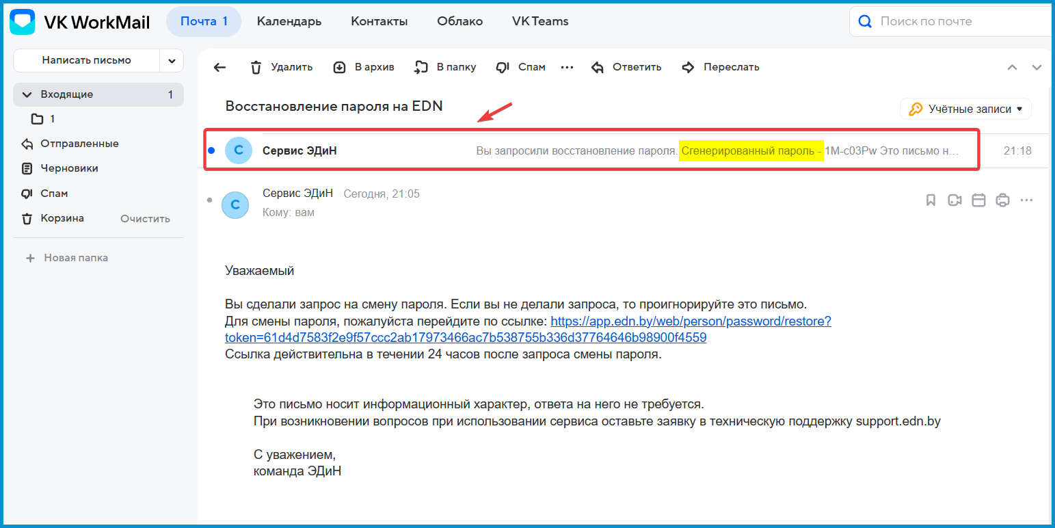Toggle the grey read dot on opened message
The height and width of the screenshot is (528, 1055).
(210, 200)
